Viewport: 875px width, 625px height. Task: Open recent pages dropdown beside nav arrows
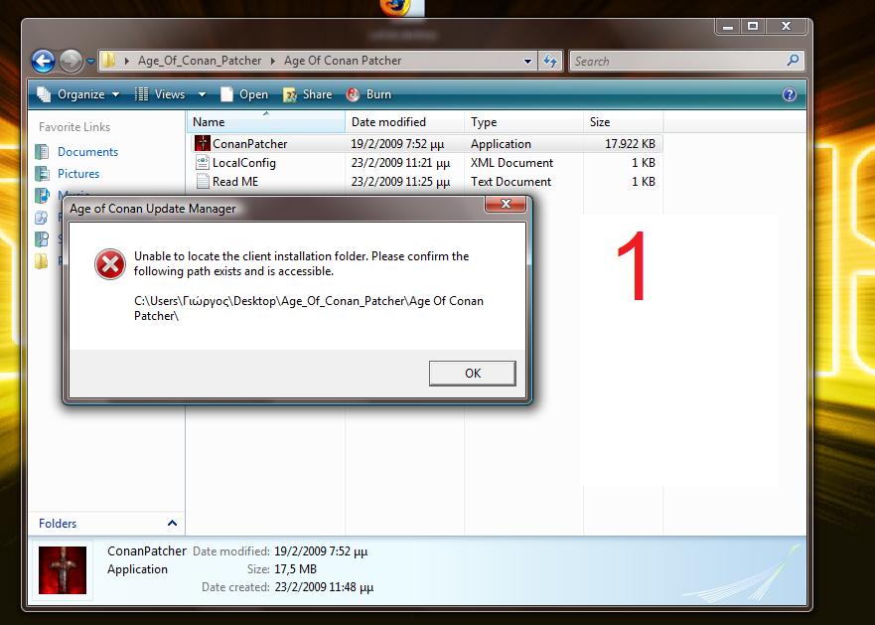tap(90, 62)
